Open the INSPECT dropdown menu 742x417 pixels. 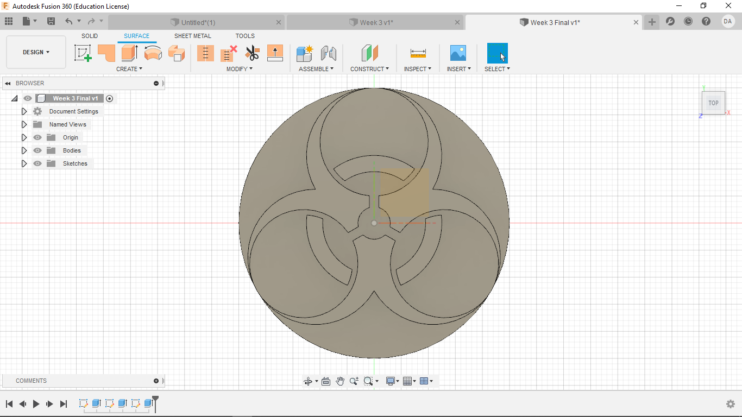pos(418,69)
